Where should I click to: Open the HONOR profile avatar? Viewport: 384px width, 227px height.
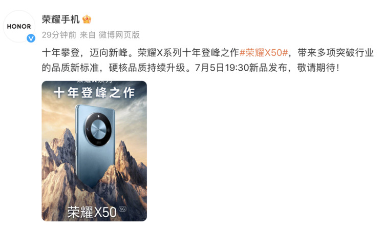point(19,27)
